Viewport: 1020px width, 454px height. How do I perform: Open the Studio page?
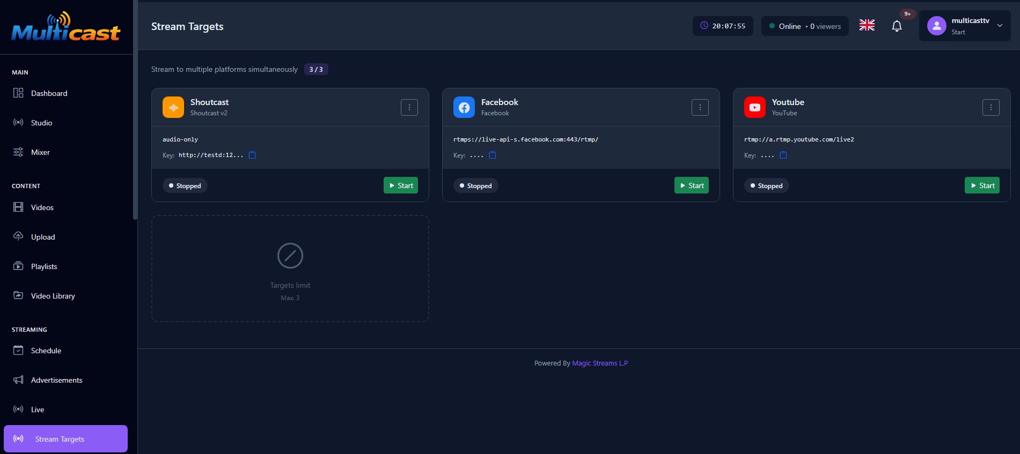(66, 123)
